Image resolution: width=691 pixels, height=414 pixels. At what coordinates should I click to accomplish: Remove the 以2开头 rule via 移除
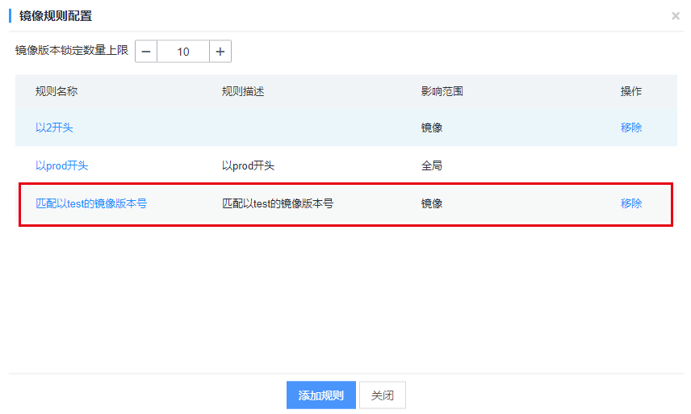[x=631, y=128]
